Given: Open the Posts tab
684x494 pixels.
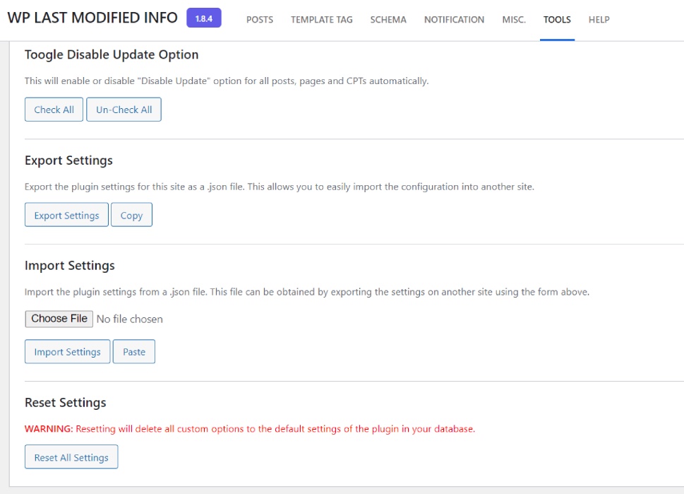Looking at the screenshot, I should click(x=259, y=20).
